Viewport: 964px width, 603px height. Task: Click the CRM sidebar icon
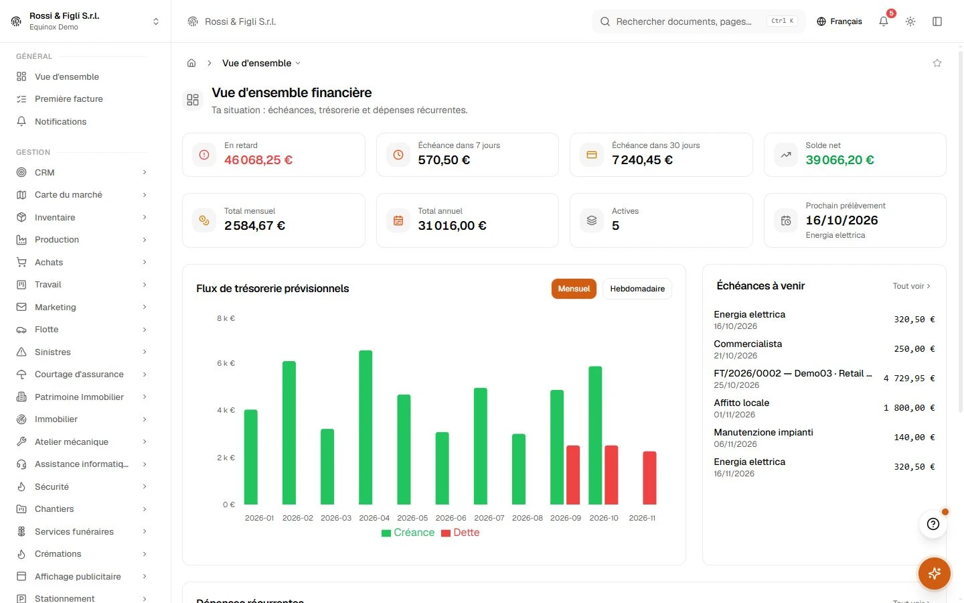pyautogui.click(x=21, y=172)
